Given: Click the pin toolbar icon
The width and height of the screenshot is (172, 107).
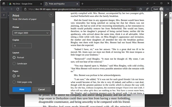Looking at the screenshot, I should [x=166, y=15].
